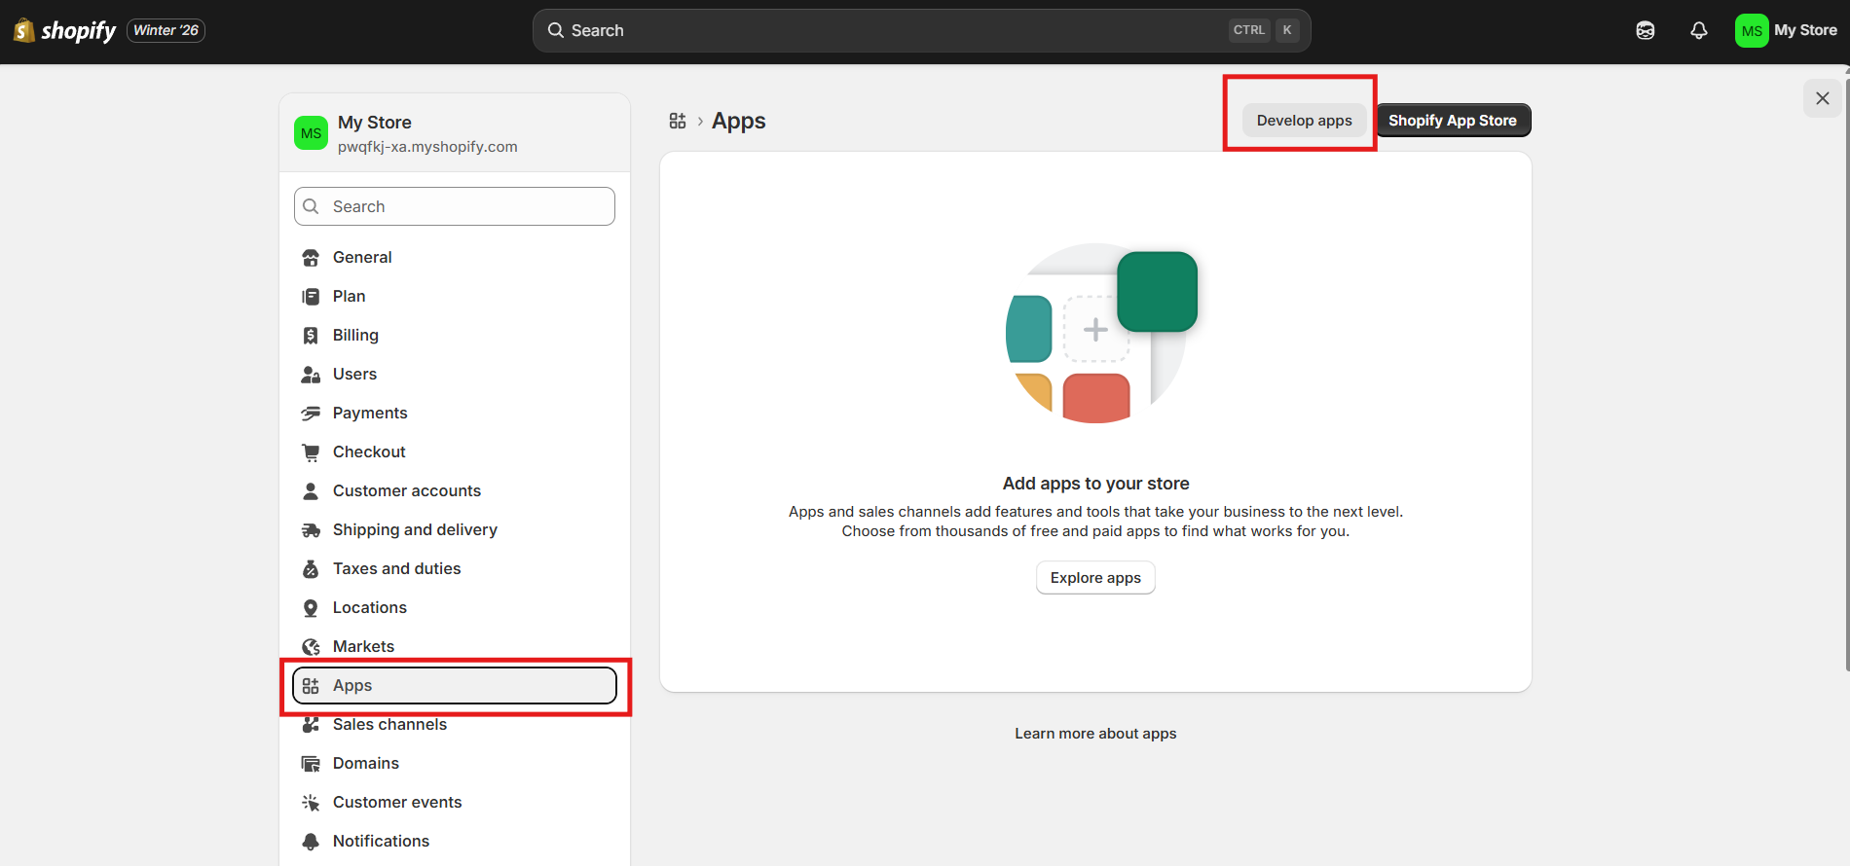This screenshot has width=1850, height=866.
Task: Click the Sales channels icon
Action: (x=311, y=725)
